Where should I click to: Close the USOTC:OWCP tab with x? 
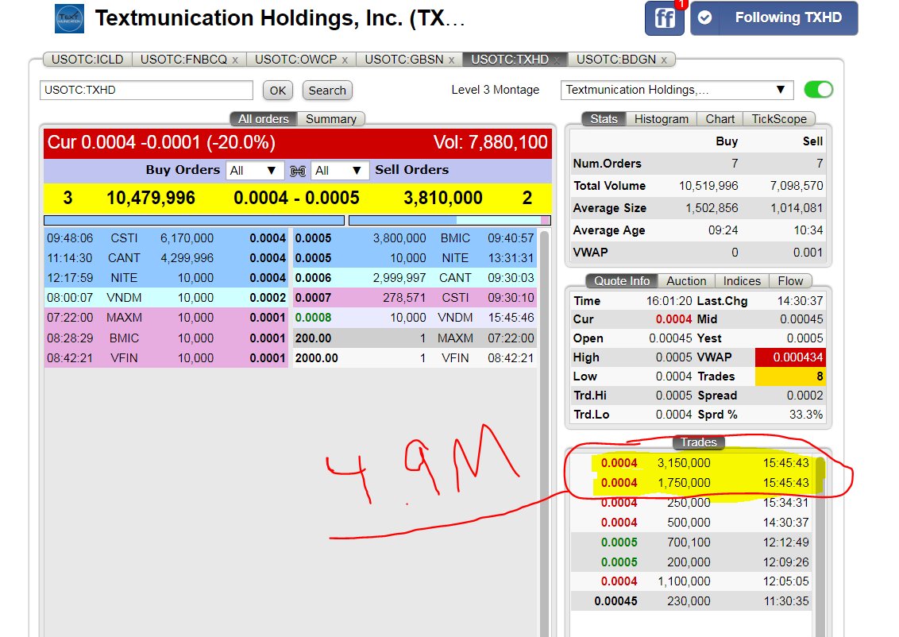click(345, 60)
